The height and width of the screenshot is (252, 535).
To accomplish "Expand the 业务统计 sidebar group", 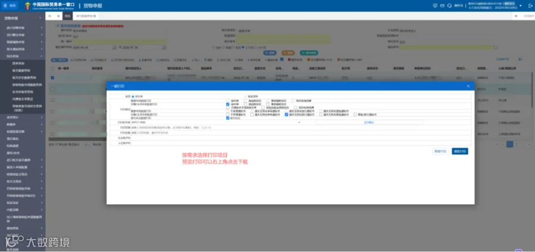I will pos(23,117).
